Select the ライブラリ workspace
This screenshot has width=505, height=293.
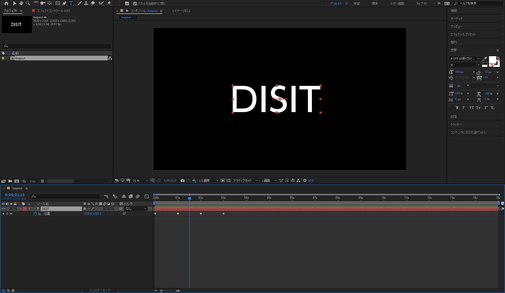pyautogui.click(x=421, y=4)
